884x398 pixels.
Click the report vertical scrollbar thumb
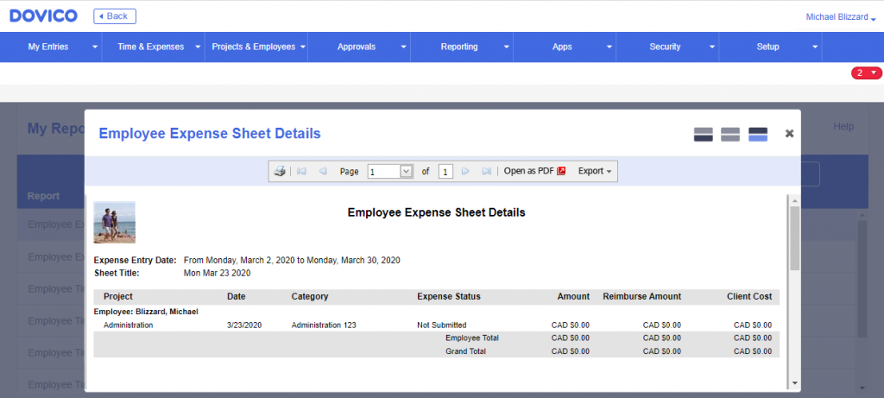[x=794, y=238]
